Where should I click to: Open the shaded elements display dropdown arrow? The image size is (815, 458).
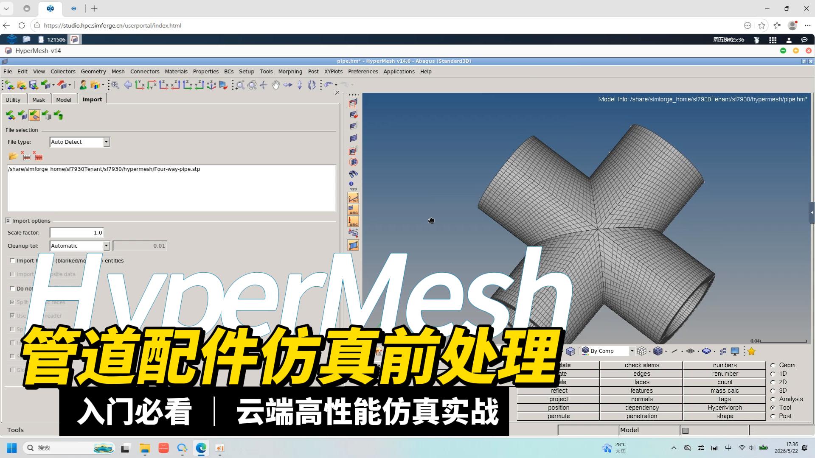[666, 351]
